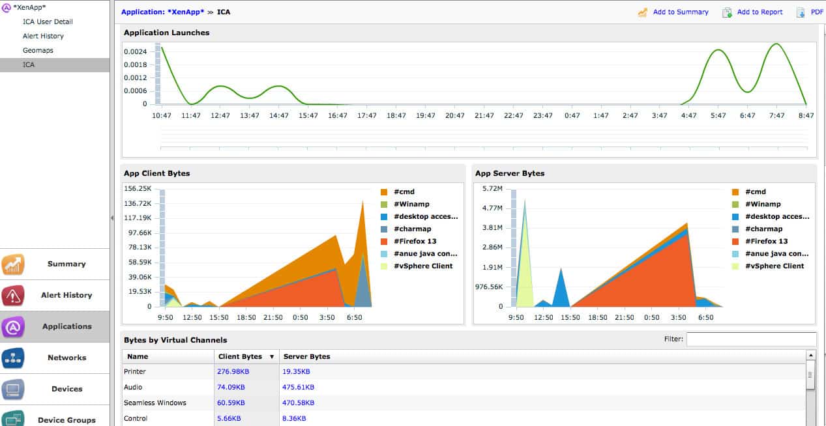Sort by the Name column header
The width and height of the screenshot is (826, 426).
click(168, 356)
